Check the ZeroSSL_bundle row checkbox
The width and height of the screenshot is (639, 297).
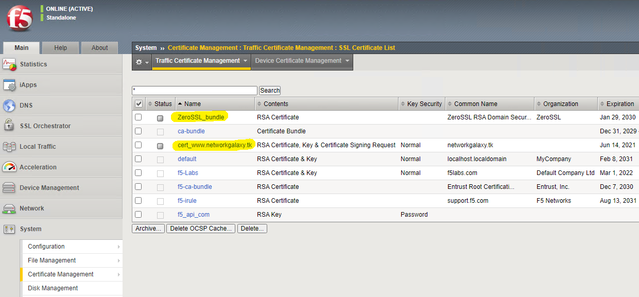tap(138, 117)
